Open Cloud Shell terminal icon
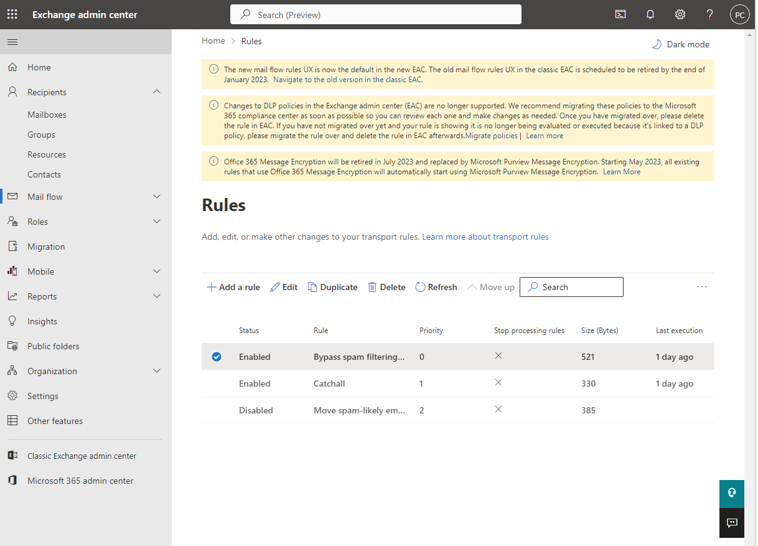 pyautogui.click(x=620, y=14)
